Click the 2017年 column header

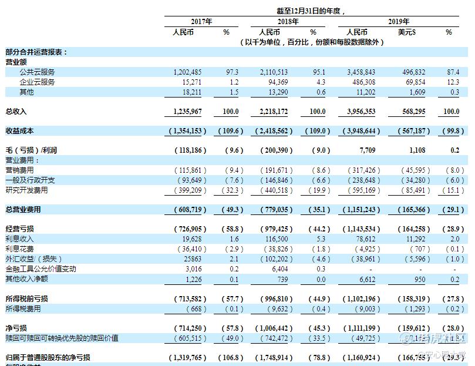click(x=201, y=22)
